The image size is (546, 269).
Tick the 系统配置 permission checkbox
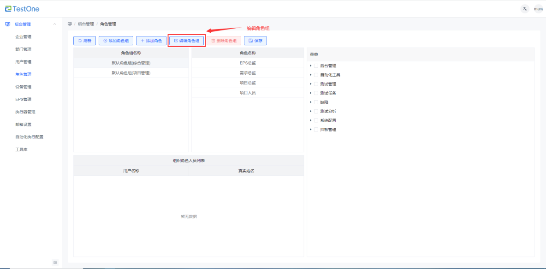point(316,120)
